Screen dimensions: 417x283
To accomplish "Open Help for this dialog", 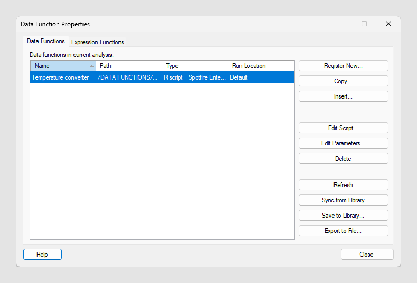I will 43,255.
